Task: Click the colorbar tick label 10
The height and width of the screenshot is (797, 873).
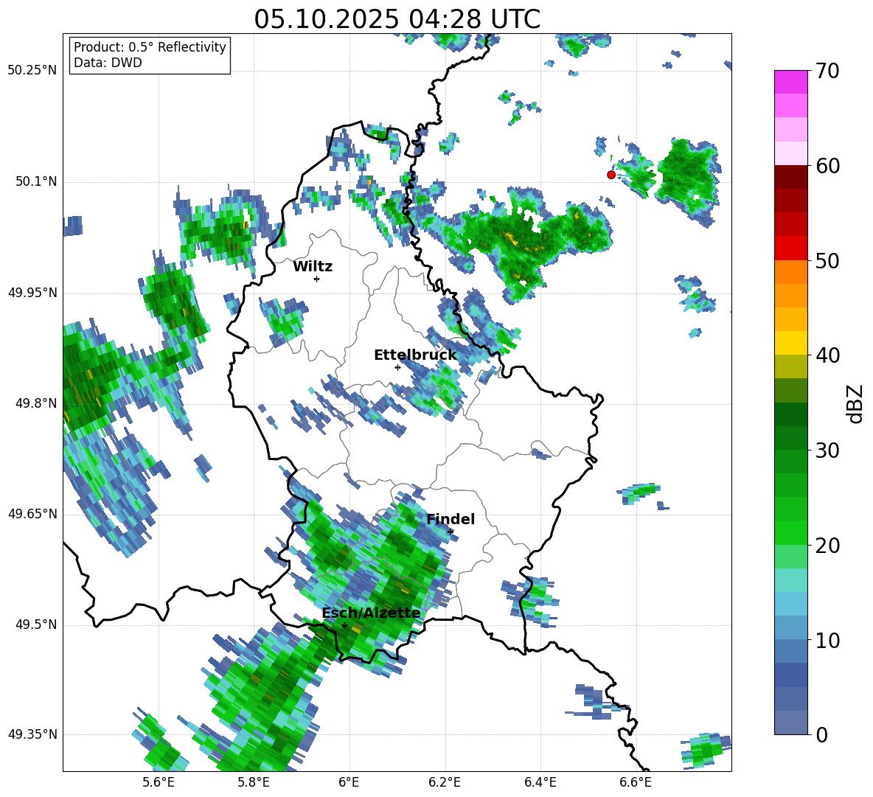Action: [827, 640]
